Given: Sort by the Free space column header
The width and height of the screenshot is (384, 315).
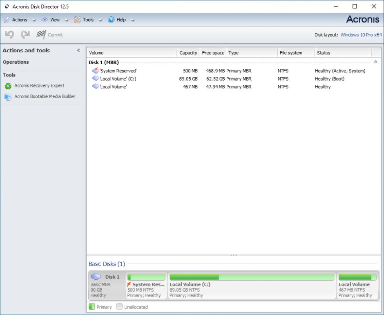Looking at the screenshot, I should coord(213,53).
